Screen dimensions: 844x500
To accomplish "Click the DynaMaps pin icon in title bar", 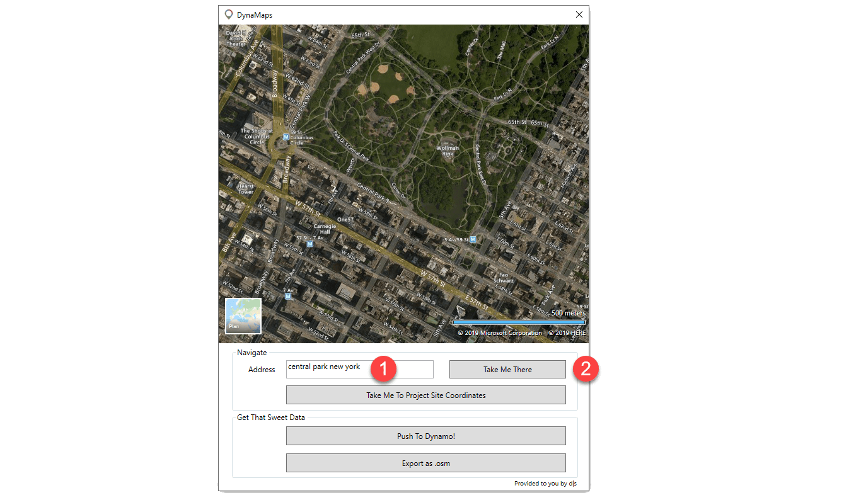I will [229, 14].
